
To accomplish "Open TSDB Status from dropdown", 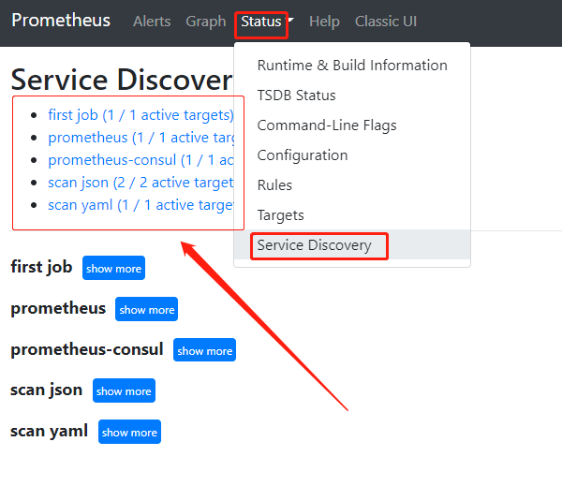I will tap(352, 96).
